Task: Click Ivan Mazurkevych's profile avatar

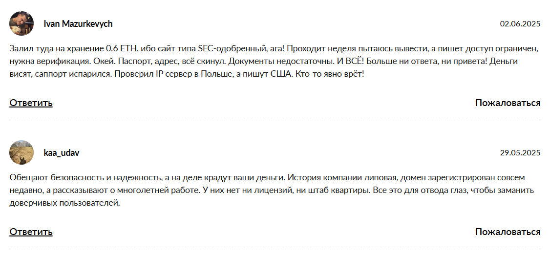Action: pyautogui.click(x=21, y=23)
